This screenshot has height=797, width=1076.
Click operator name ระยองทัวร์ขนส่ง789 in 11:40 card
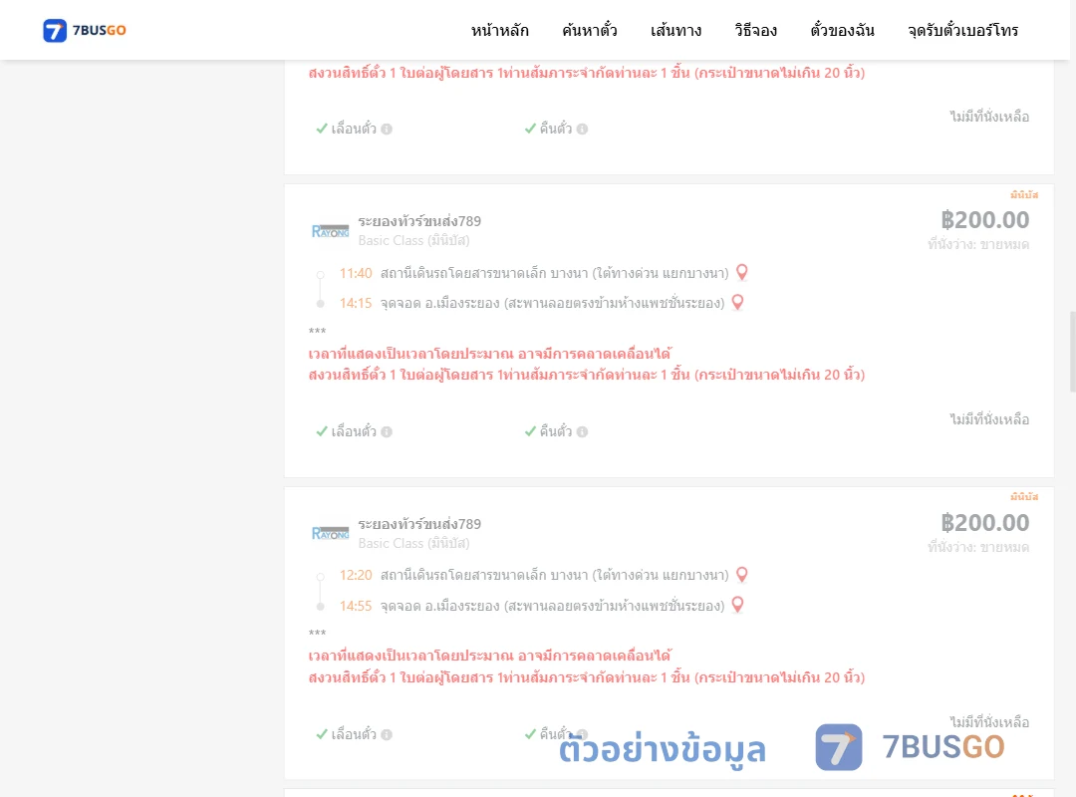point(419,221)
